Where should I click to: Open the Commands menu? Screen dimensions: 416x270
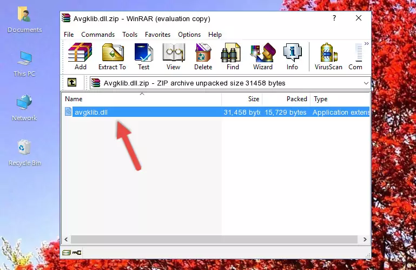(98, 35)
